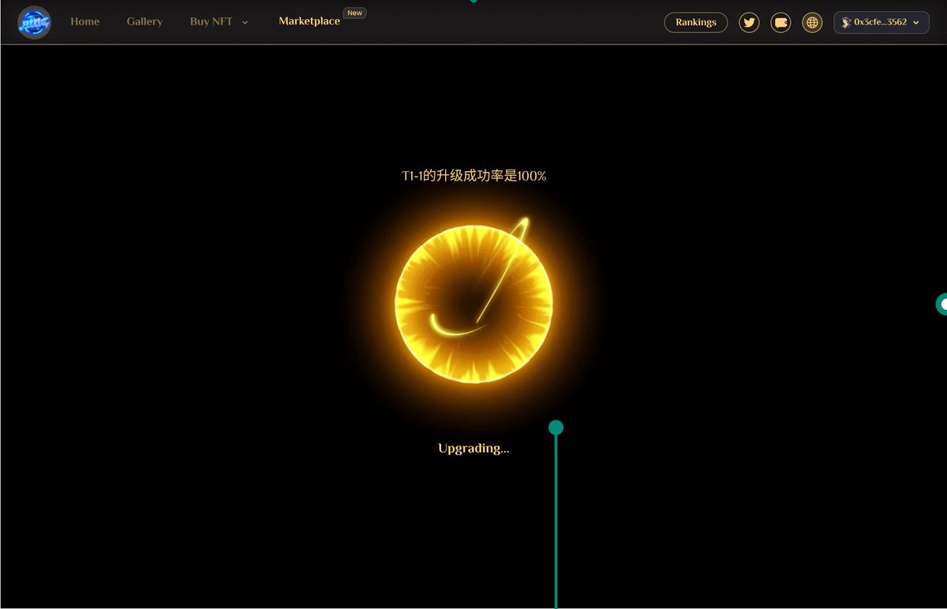Screen dimensions: 947x609
Task: Expand the Buy NFT dropdown
Action: [x=219, y=21]
